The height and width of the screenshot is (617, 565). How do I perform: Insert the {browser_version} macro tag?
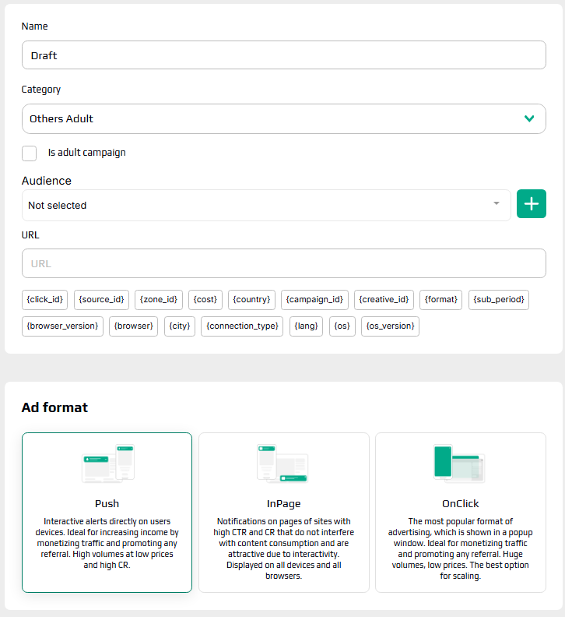pos(62,326)
